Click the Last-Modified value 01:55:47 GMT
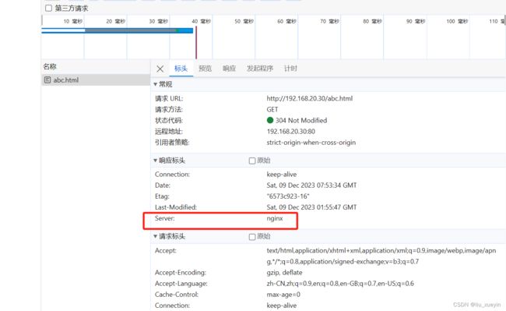 [311, 207]
